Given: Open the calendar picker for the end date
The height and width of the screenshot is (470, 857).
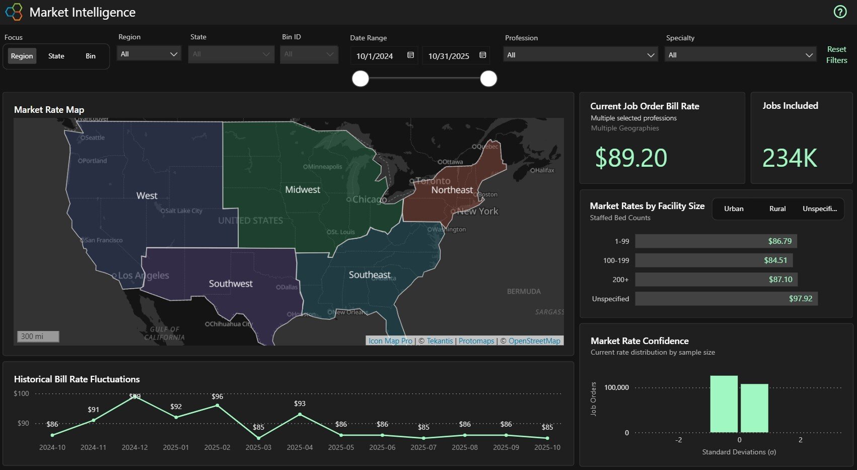Looking at the screenshot, I should tap(482, 55).
